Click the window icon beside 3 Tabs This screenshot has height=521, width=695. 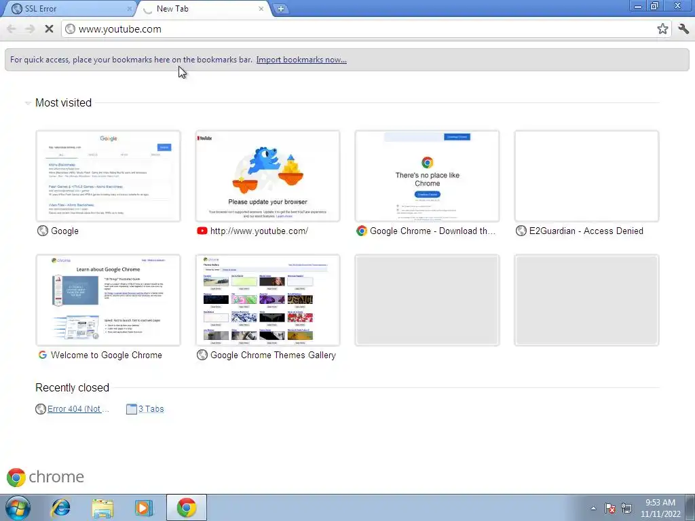coord(132,409)
